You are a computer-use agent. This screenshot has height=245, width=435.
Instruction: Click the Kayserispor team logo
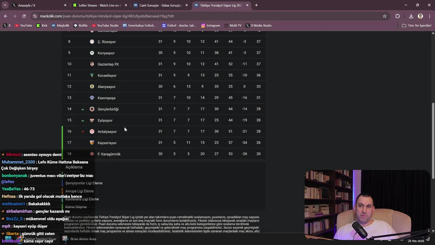(x=92, y=143)
